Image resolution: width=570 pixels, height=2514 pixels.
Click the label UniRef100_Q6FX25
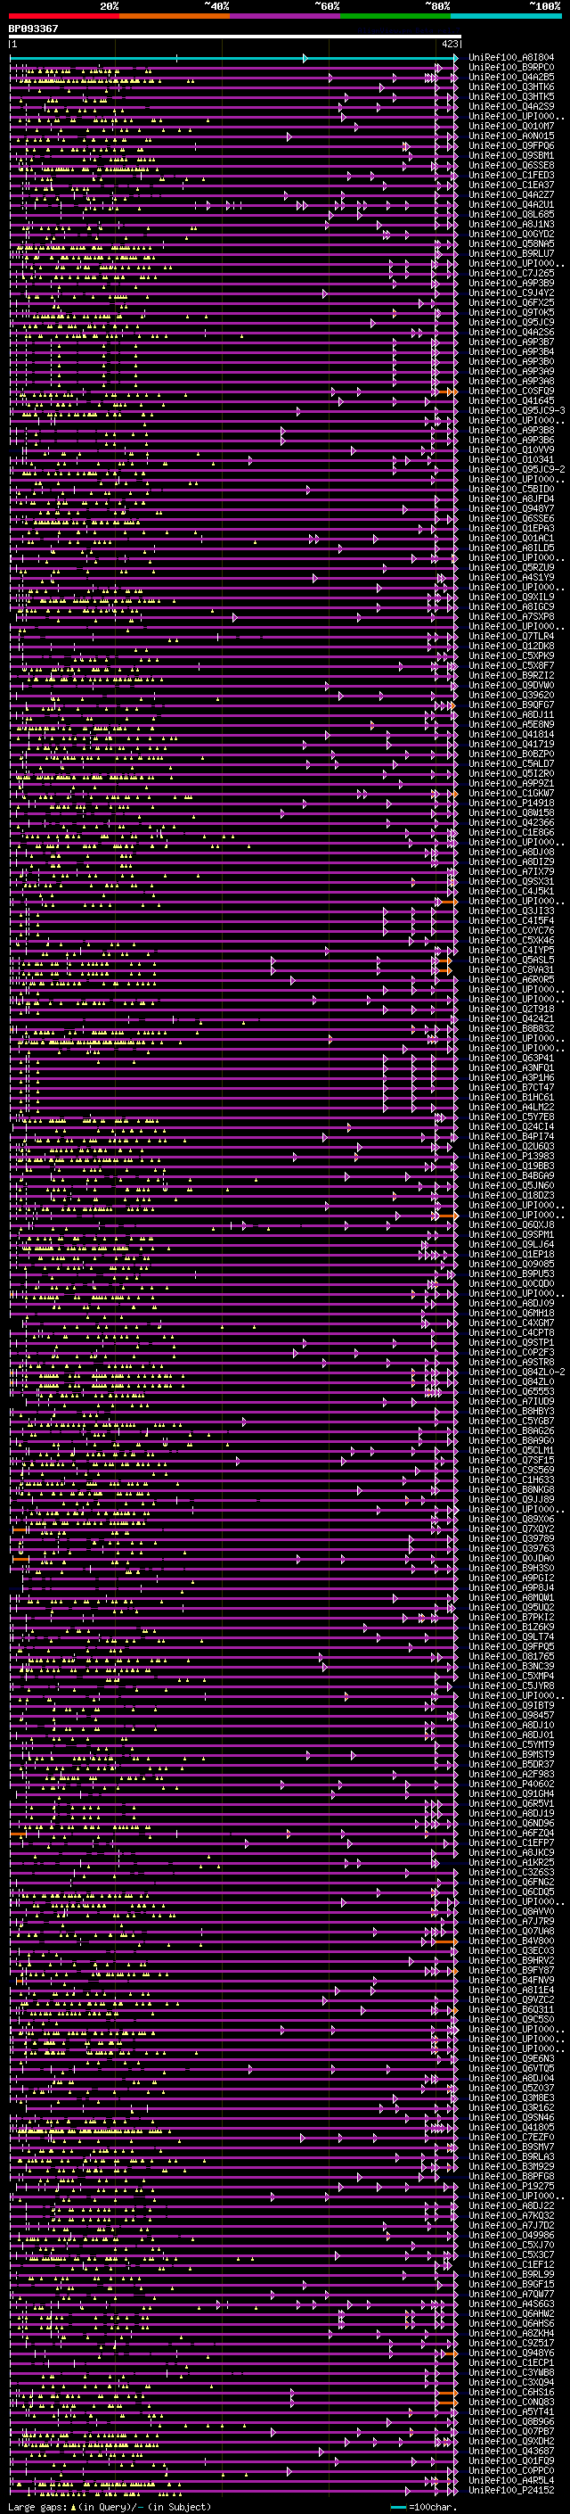pyautogui.click(x=510, y=302)
